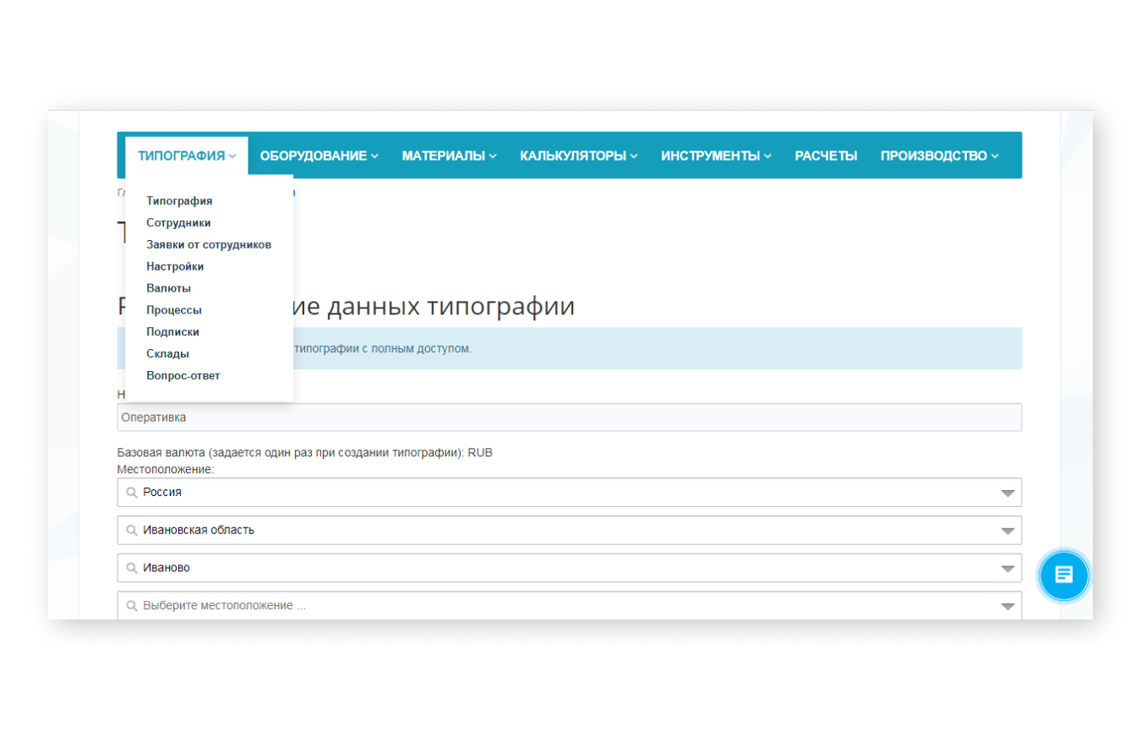This screenshot has width=1141, height=731.
Task: Open the blue chat widget icon
Action: pyautogui.click(x=1063, y=576)
